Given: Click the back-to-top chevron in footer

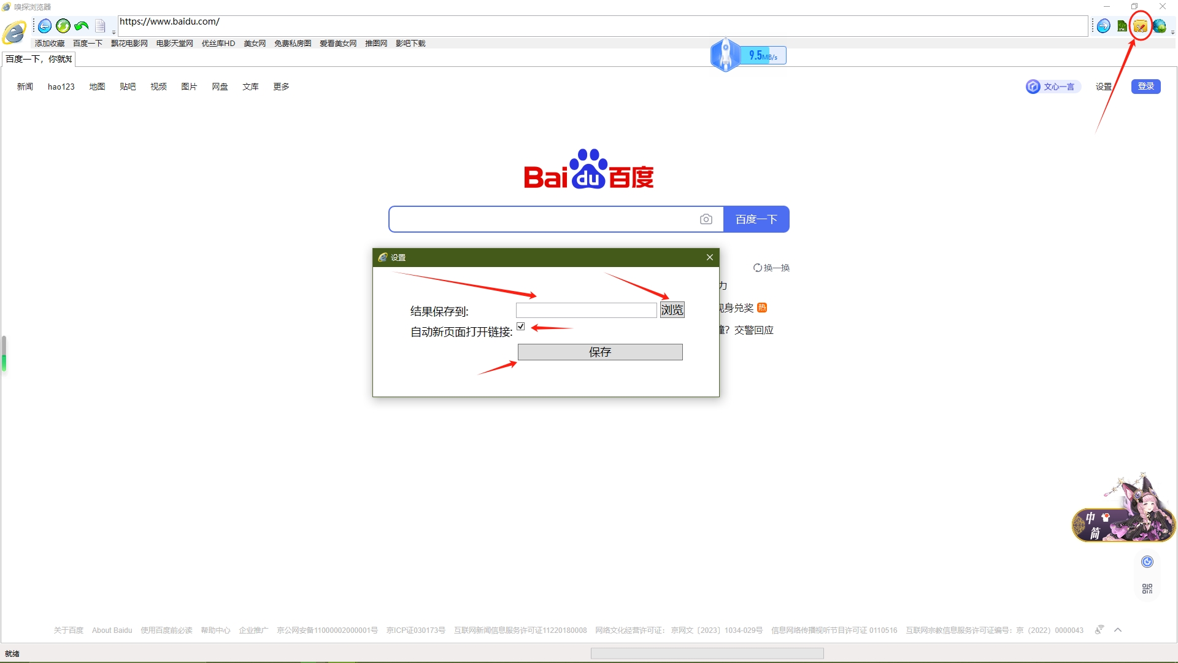Looking at the screenshot, I should [1118, 630].
